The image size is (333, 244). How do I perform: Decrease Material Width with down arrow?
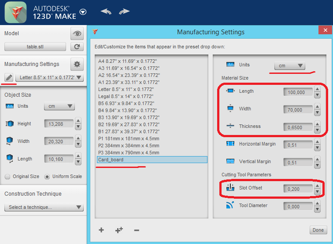pos(317,113)
